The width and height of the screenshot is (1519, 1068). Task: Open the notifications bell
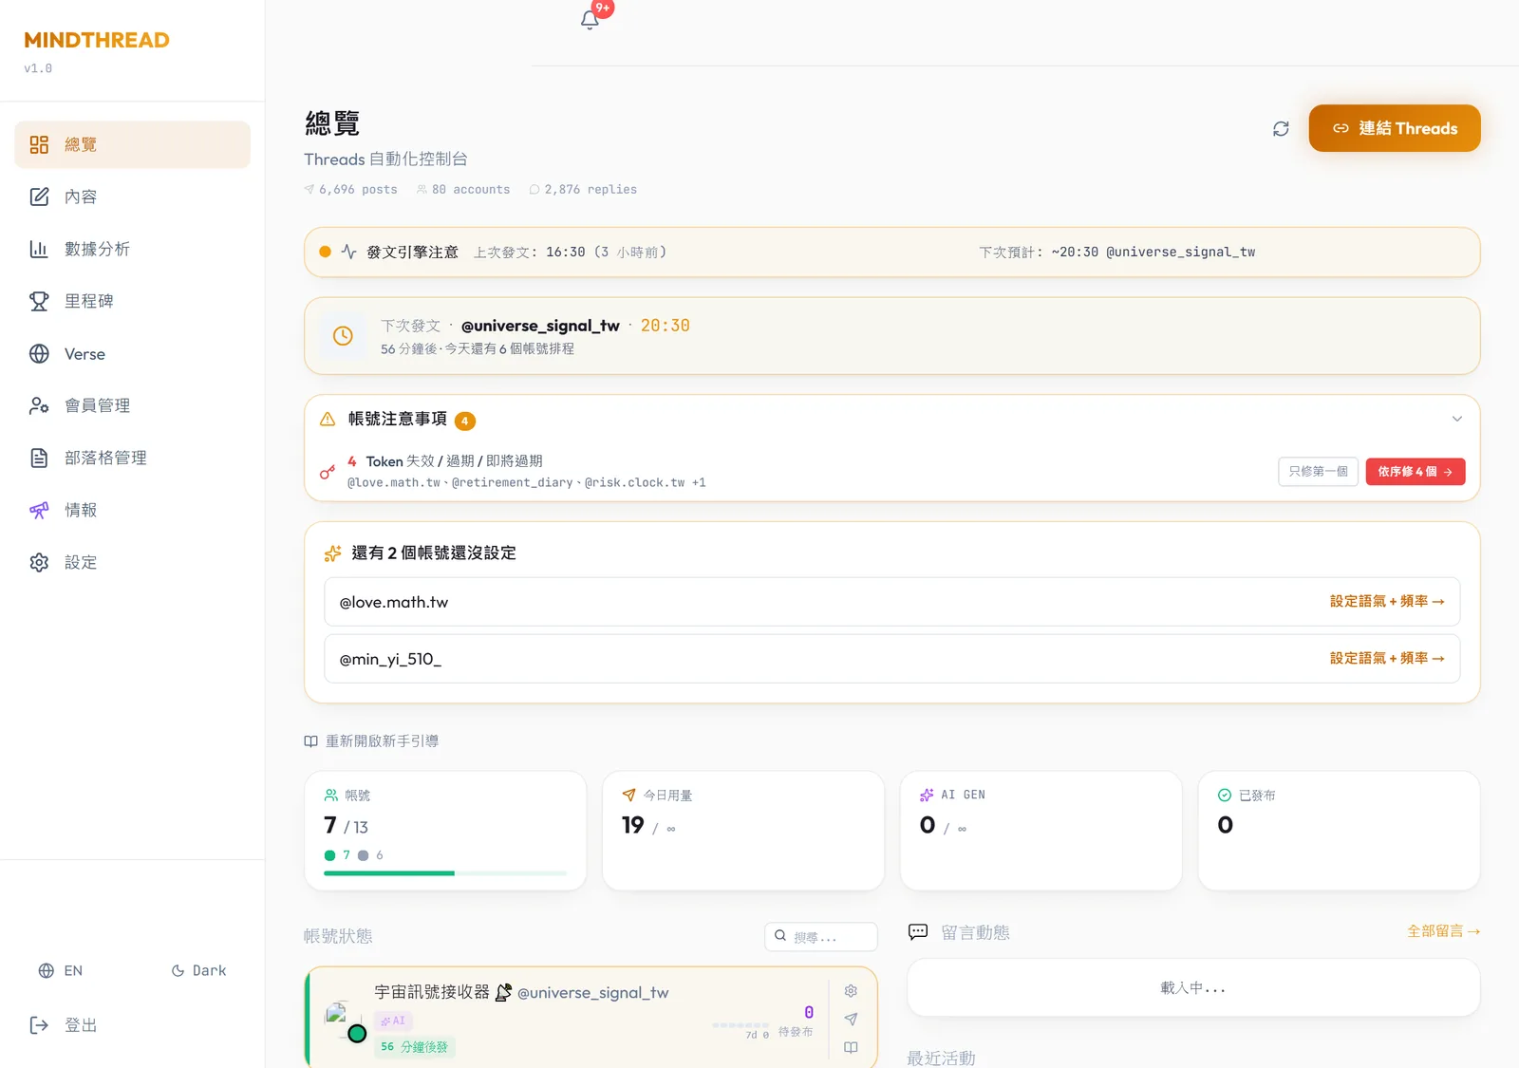tap(590, 20)
